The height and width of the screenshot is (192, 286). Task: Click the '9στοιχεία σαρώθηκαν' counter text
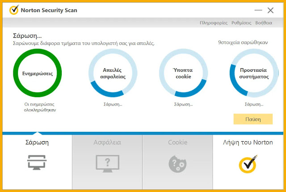coord(243,42)
